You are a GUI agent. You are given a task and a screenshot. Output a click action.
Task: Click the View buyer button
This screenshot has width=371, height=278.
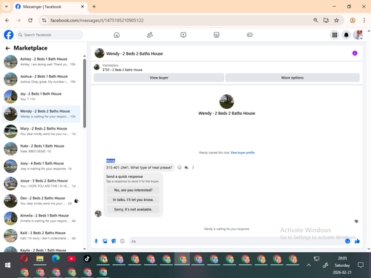(x=159, y=78)
